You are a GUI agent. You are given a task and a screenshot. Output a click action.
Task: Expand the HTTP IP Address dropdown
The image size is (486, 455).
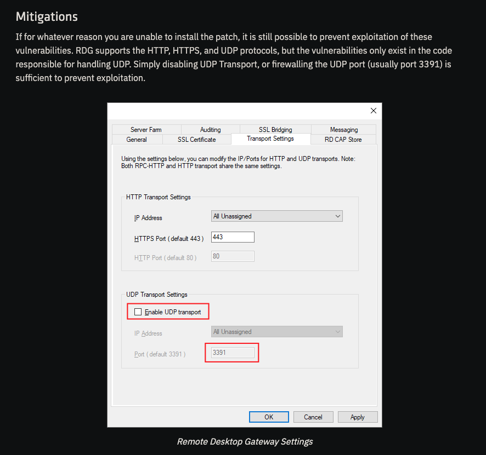click(277, 216)
